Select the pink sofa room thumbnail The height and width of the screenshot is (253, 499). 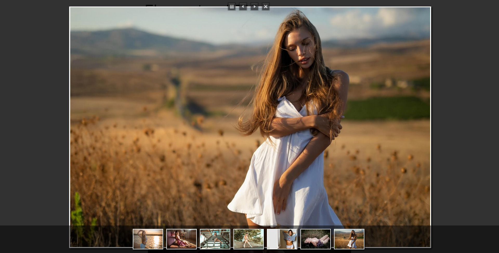click(x=182, y=239)
